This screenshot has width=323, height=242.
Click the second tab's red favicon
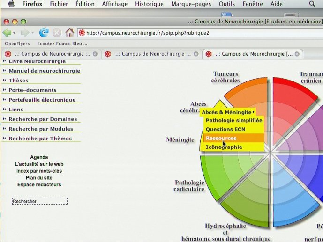coord(107,54)
